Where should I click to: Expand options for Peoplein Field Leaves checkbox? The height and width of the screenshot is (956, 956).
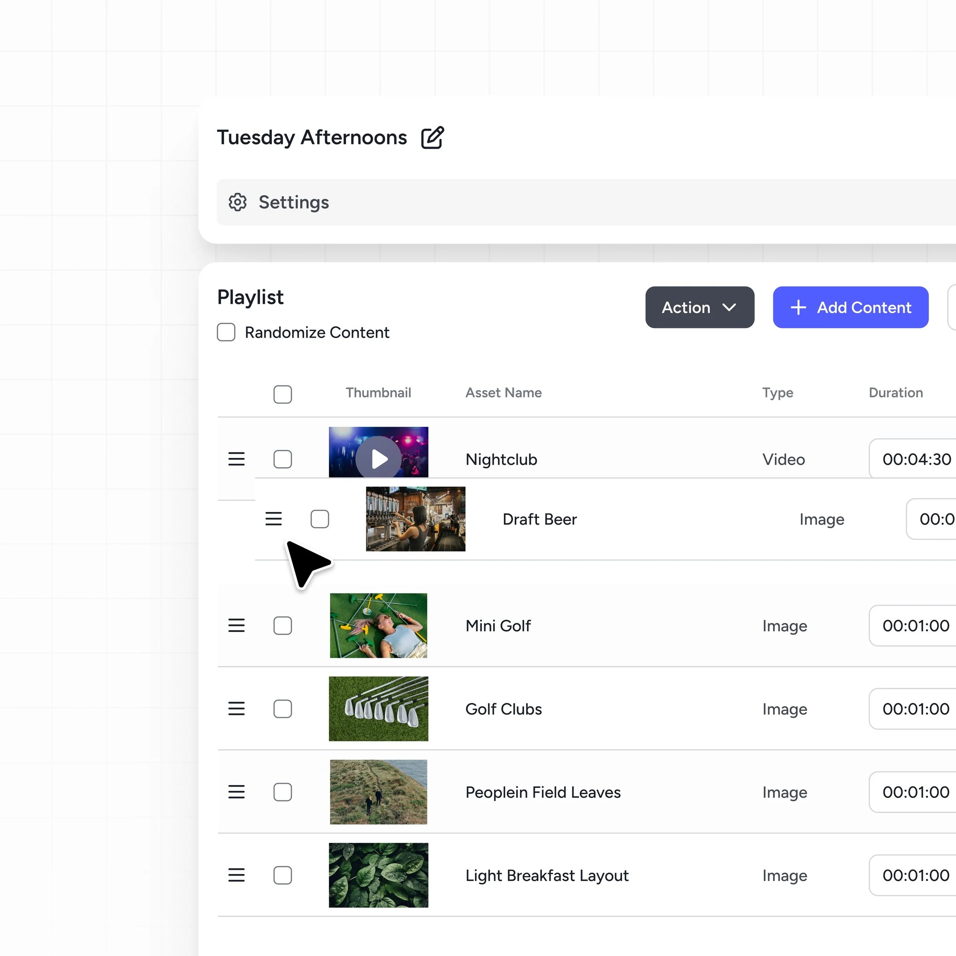283,792
